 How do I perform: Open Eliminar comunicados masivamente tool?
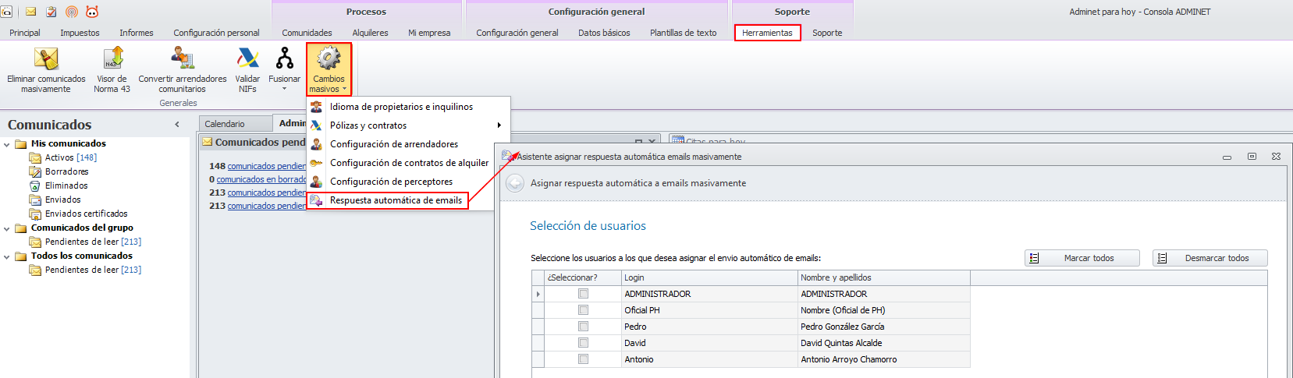coord(46,69)
